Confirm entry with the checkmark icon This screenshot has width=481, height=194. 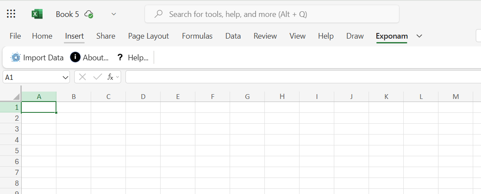(x=98, y=77)
